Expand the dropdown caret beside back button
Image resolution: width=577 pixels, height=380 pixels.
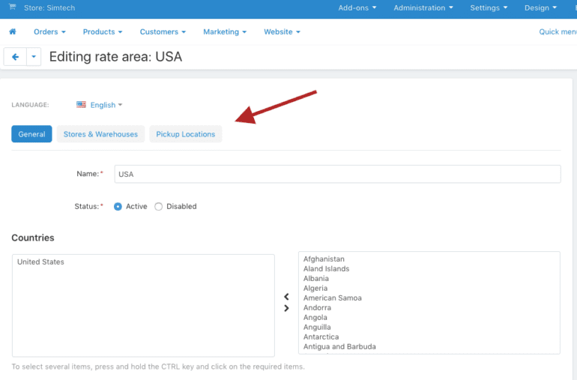pos(34,57)
